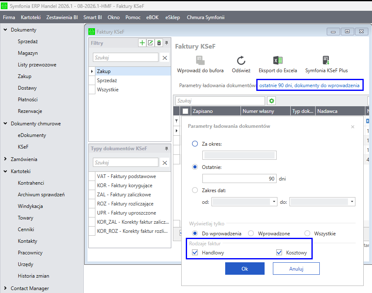Expand the Zamówienia tree node
The image size is (372, 293).
(5, 159)
